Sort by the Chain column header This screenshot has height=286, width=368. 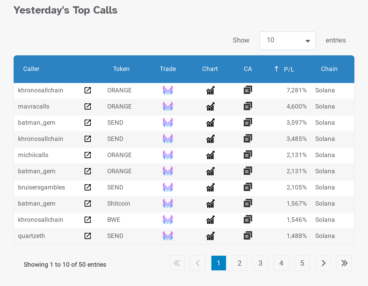329,69
